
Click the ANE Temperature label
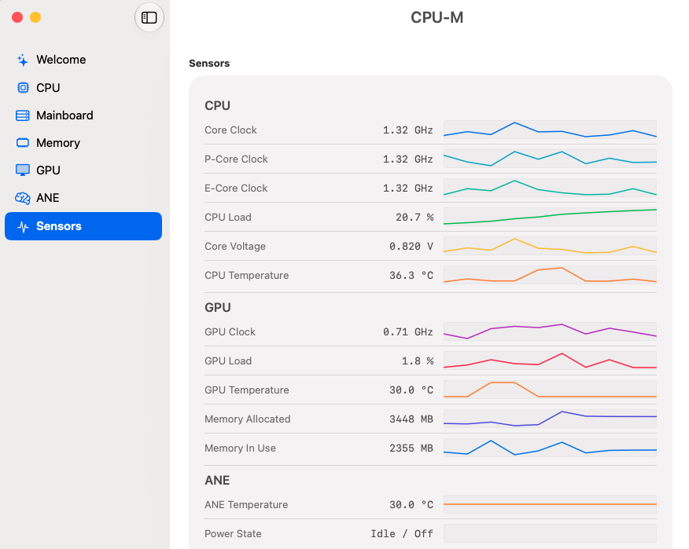[246, 505]
